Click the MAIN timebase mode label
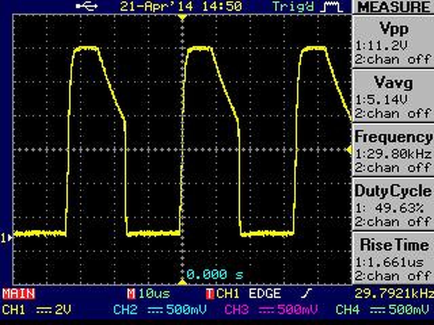The height and width of the screenshot is (325, 434). (19, 294)
